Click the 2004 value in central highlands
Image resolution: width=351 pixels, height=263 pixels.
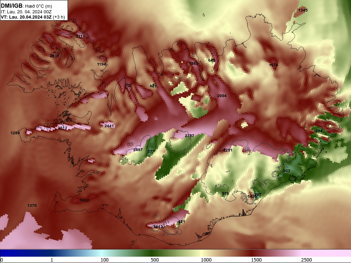click(222, 96)
